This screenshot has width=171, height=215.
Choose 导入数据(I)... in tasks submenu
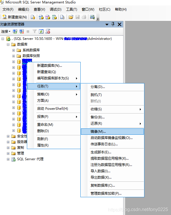pyautogui.click(x=112, y=171)
